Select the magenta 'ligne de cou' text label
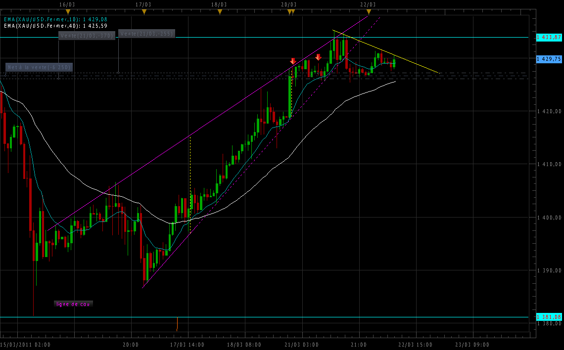 73,304
